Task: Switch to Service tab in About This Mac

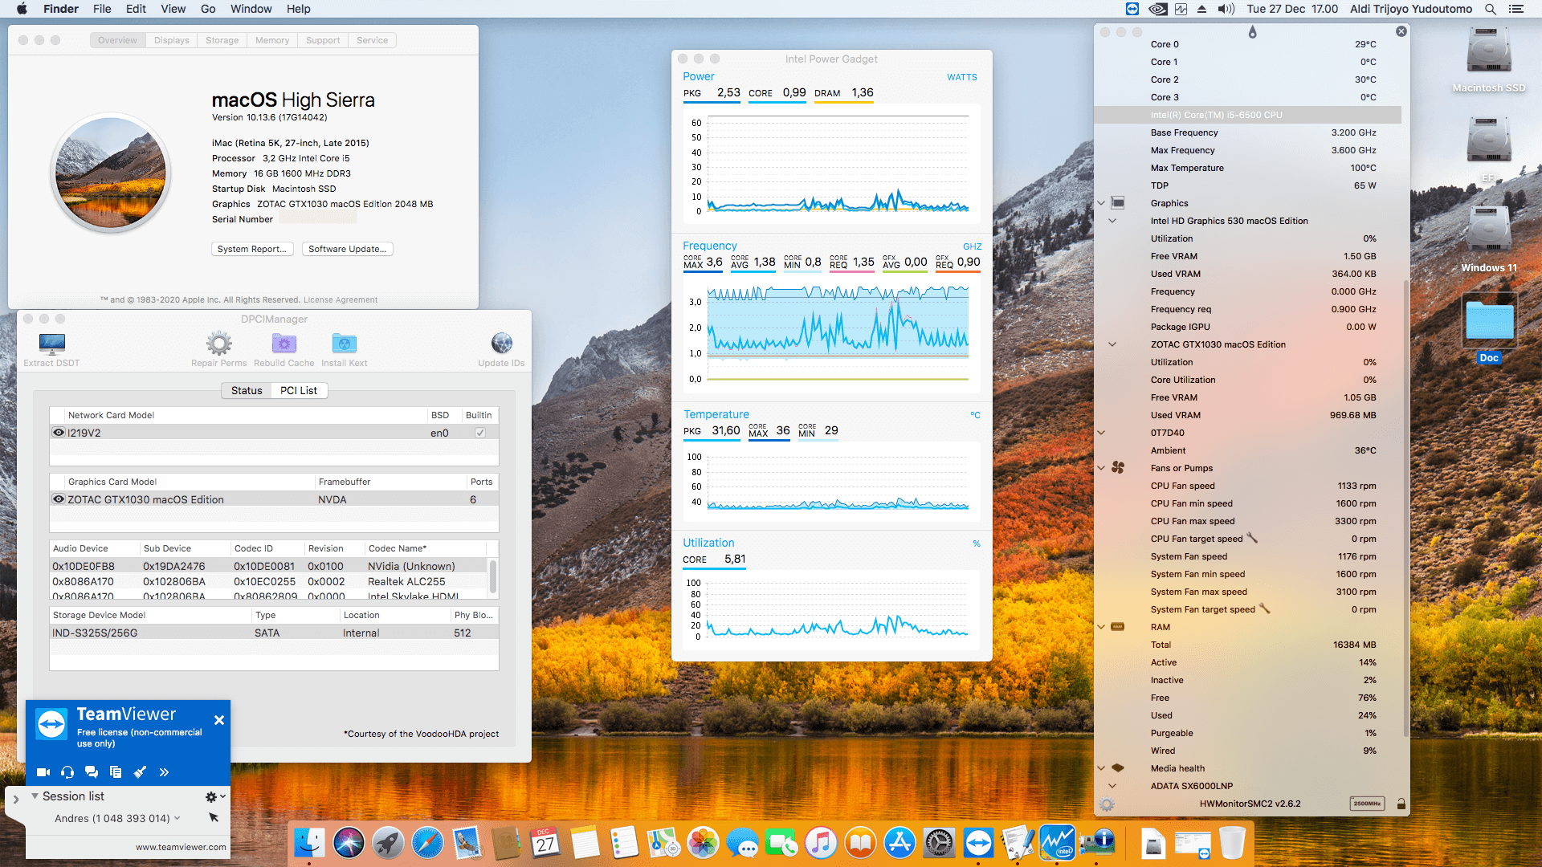Action: [373, 40]
